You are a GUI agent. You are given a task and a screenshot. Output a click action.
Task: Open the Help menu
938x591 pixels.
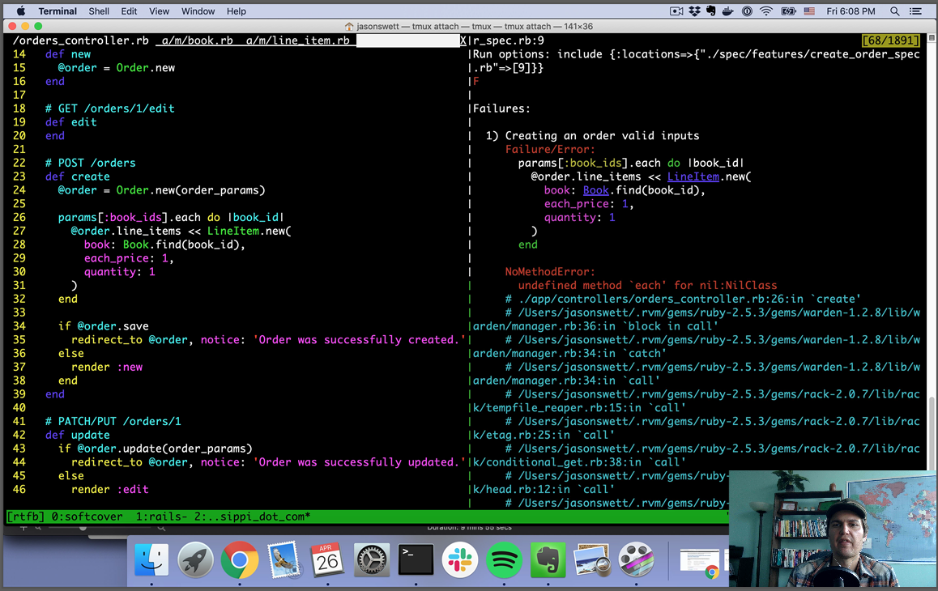click(x=237, y=11)
